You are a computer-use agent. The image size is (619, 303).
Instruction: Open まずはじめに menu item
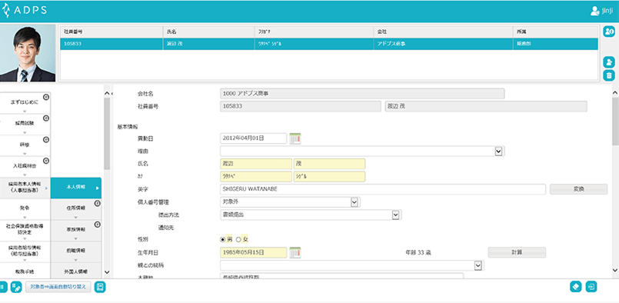click(x=25, y=103)
